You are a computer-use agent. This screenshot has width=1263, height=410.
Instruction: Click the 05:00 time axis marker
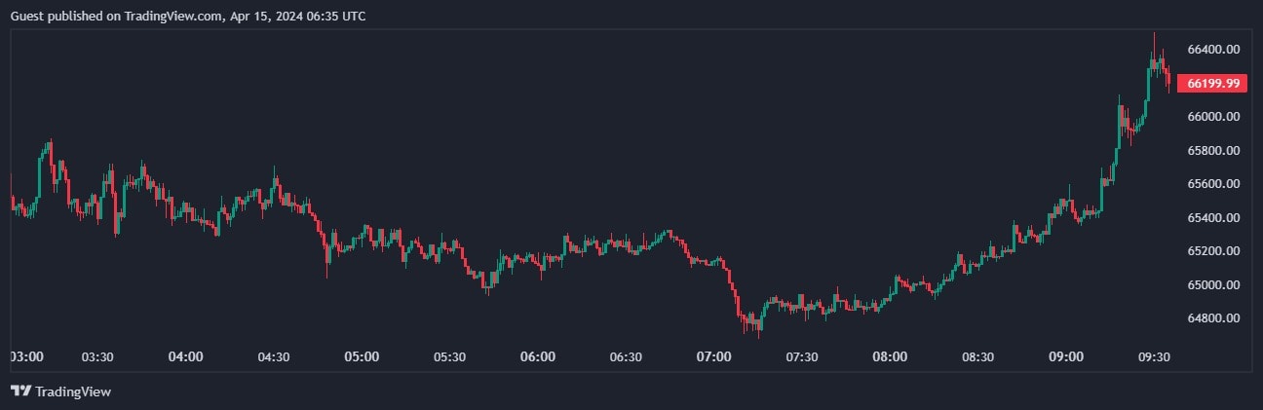click(x=362, y=357)
